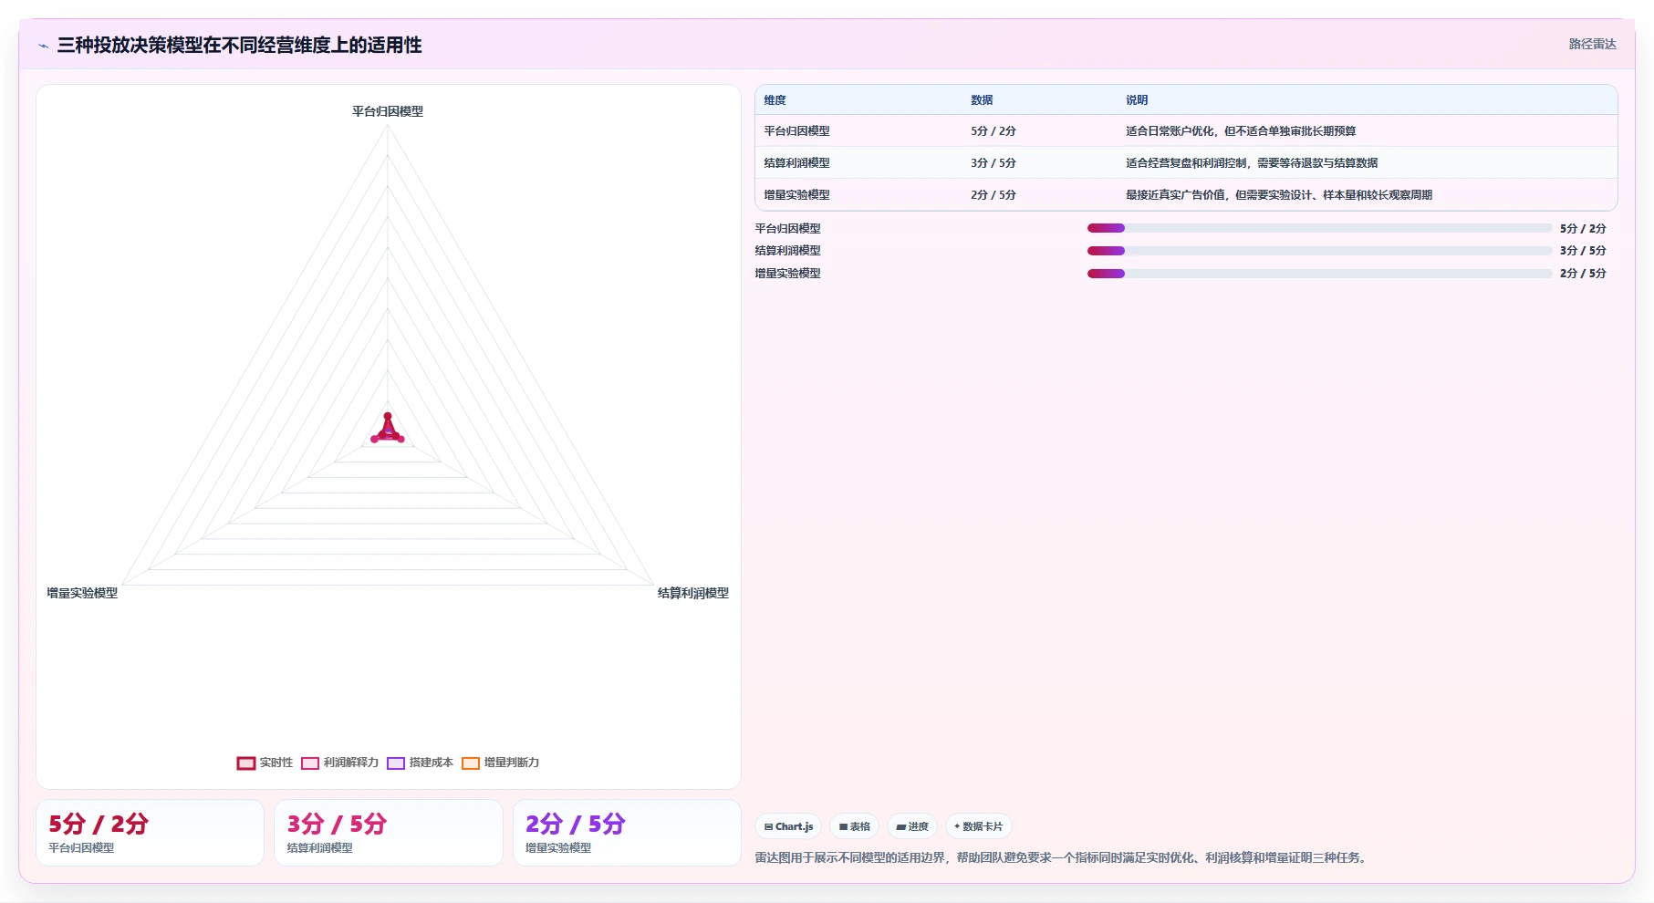The image size is (1654, 903).
Task: Click the 3分 / 5分 table cell
Action: click(993, 163)
